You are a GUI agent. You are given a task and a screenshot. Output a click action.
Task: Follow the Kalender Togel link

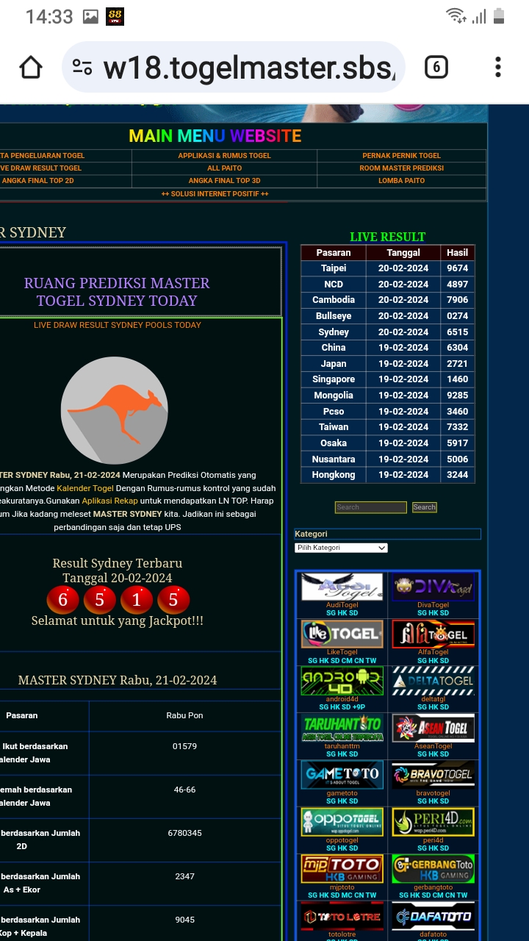(x=84, y=488)
